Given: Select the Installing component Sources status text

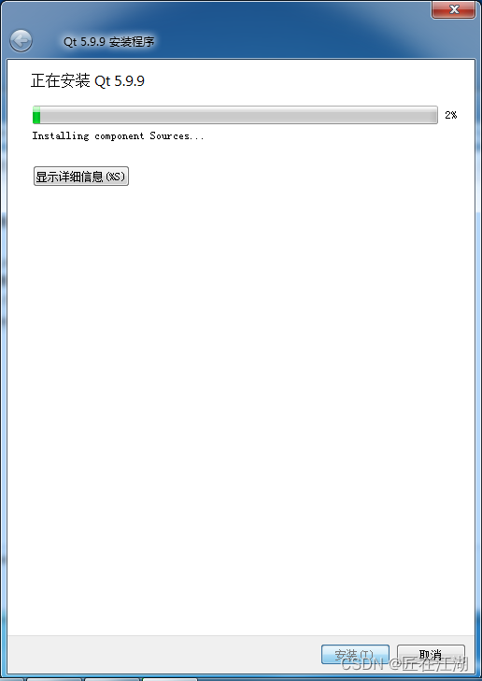Looking at the screenshot, I should [x=118, y=136].
